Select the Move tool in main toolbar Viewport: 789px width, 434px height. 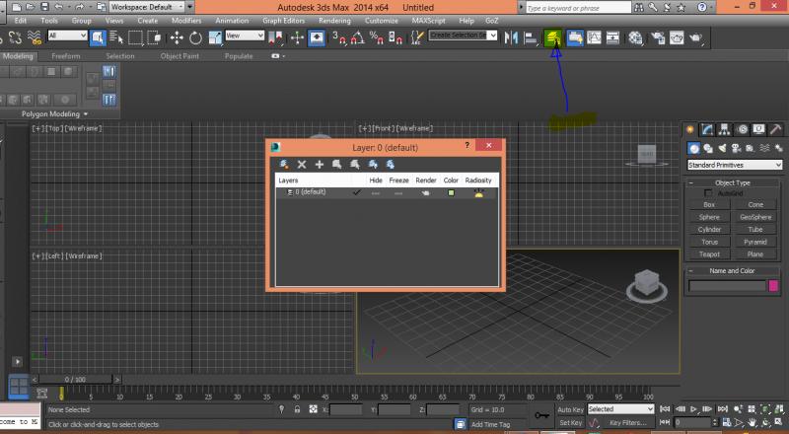[177, 37]
